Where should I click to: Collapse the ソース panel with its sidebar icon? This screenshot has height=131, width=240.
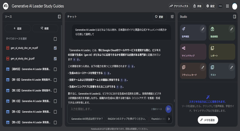coord(59,17)
